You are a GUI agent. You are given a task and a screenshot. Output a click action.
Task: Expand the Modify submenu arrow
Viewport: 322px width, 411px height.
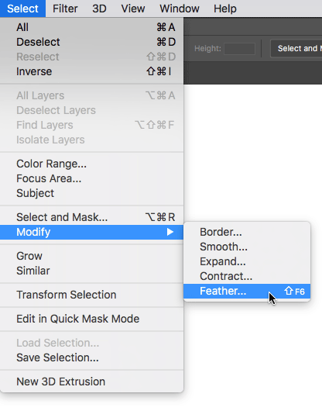pos(170,232)
